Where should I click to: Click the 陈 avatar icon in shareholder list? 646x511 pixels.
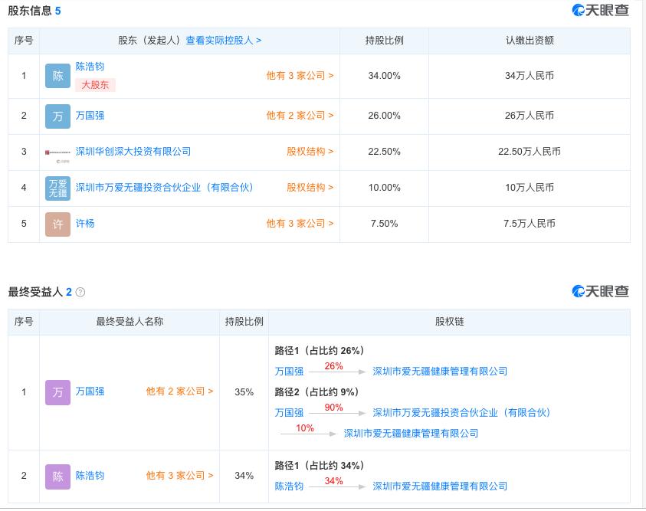tap(57, 76)
